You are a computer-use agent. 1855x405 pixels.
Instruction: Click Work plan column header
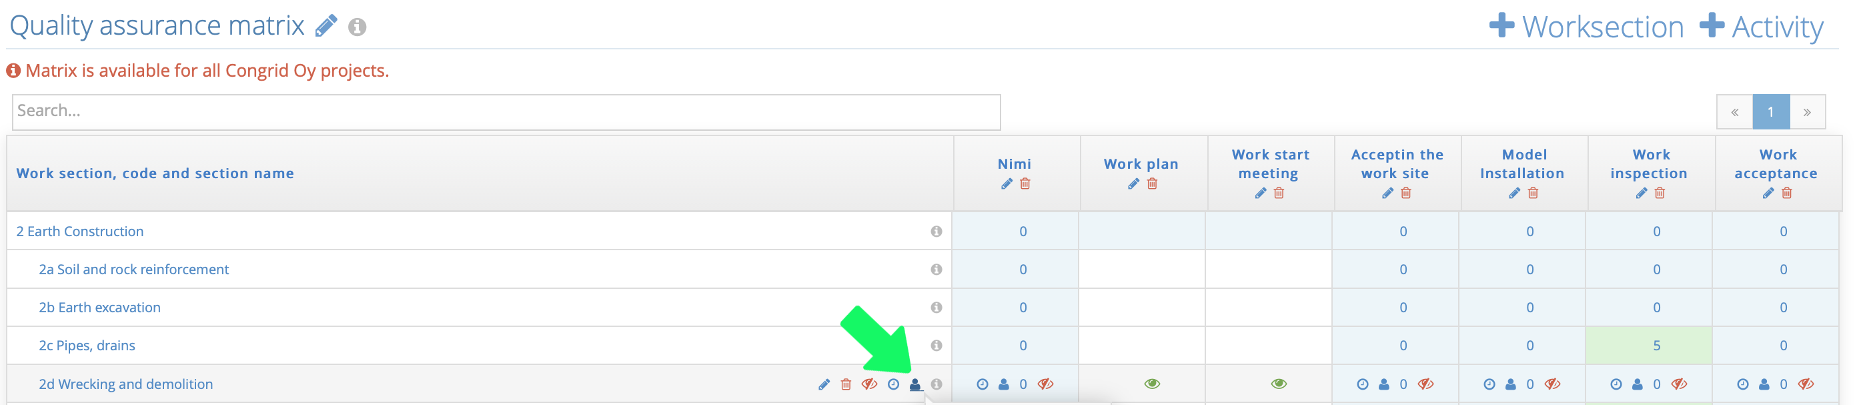(1141, 164)
